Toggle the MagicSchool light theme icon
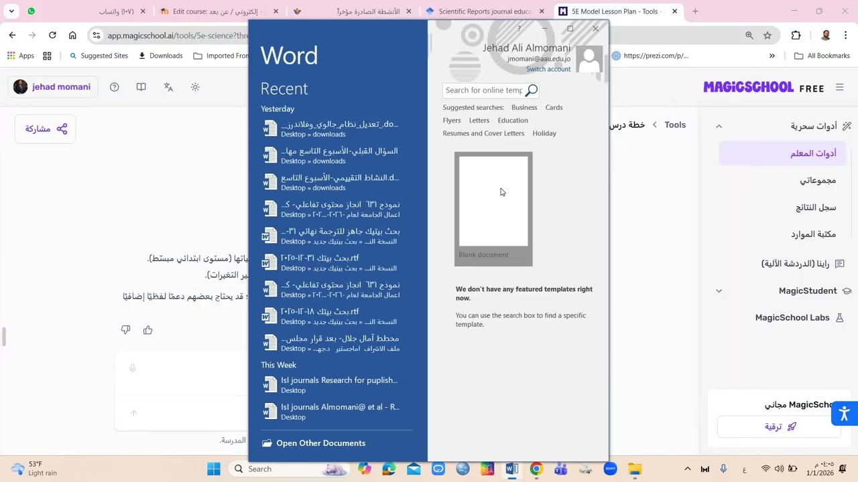The height and width of the screenshot is (482, 858). tap(195, 87)
